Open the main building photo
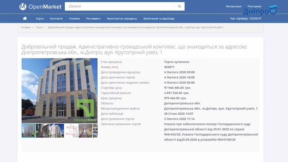The width and height of the screenshot is (288, 162). (x=59, y=90)
